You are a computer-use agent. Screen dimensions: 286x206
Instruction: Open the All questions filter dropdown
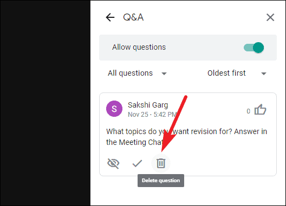[137, 73]
